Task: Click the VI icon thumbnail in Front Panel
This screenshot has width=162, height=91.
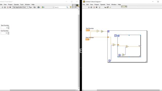Action: pyautogui.click(x=78, y=6)
